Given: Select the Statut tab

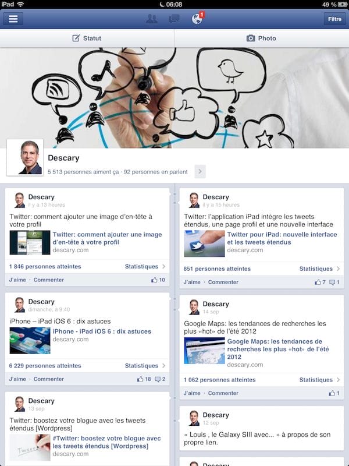Looking at the screenshot, I should (87, 38).
